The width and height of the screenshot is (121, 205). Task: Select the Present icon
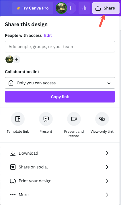pyautogui.click(x=46, y=119)
